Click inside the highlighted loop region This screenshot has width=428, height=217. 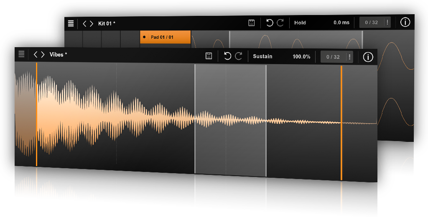(x=231, y=121)
